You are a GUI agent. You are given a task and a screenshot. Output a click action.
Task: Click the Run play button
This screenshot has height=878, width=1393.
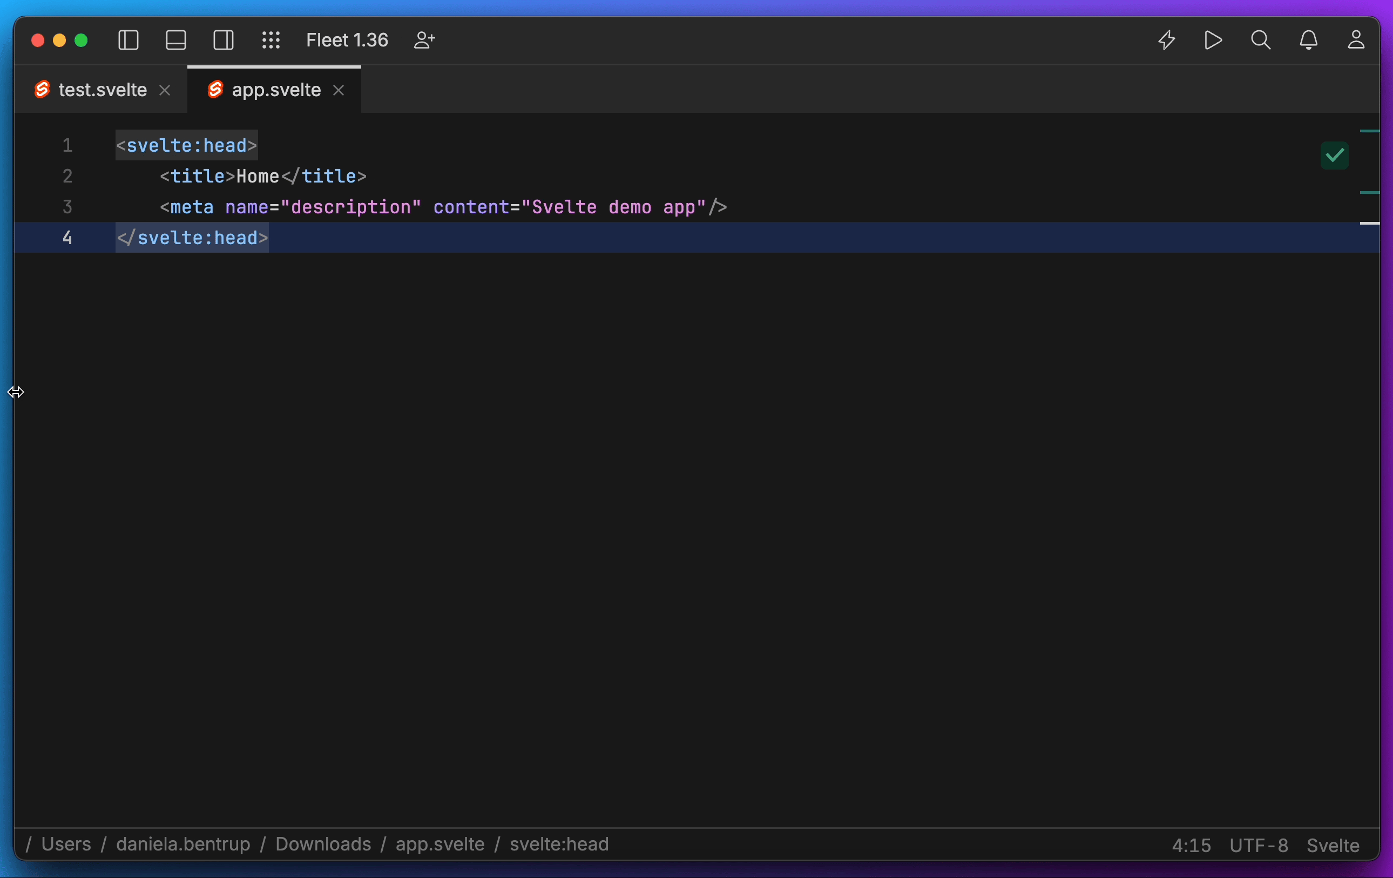click(1213, 40)
